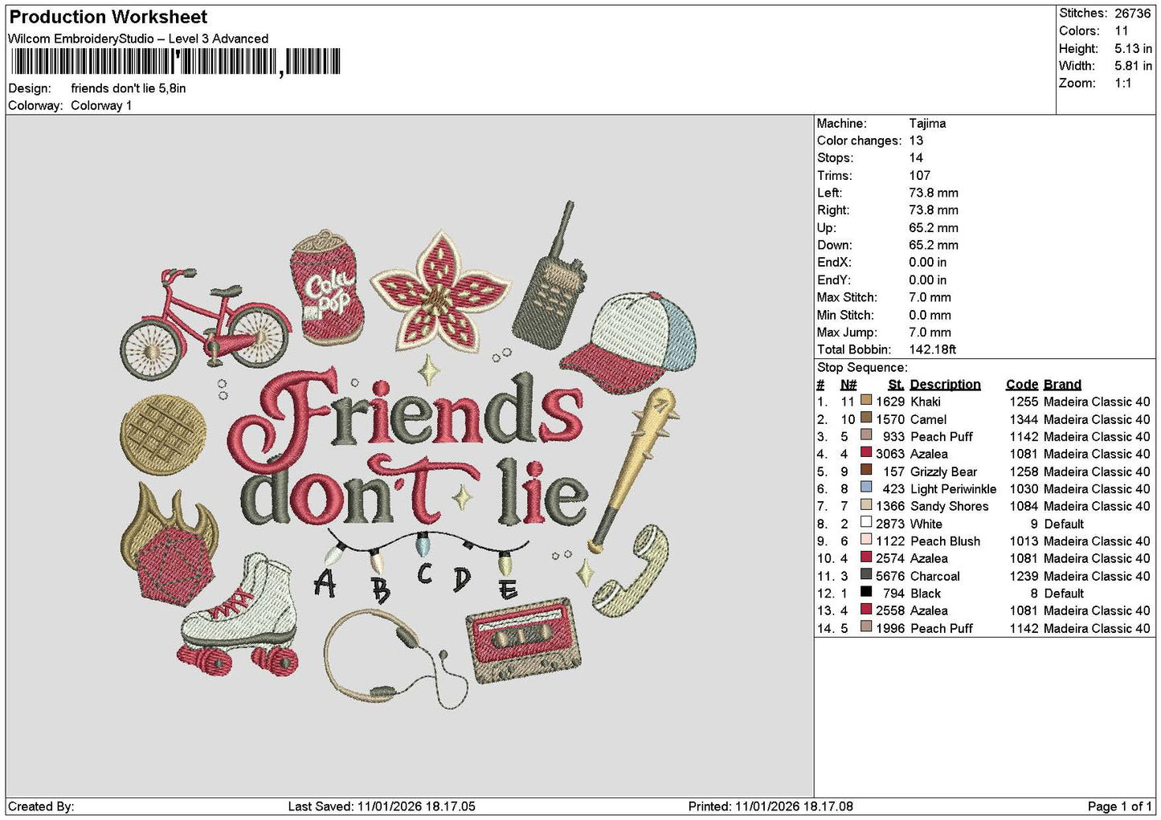Click the code 1255 in the Khaki row

point(1024,402)
